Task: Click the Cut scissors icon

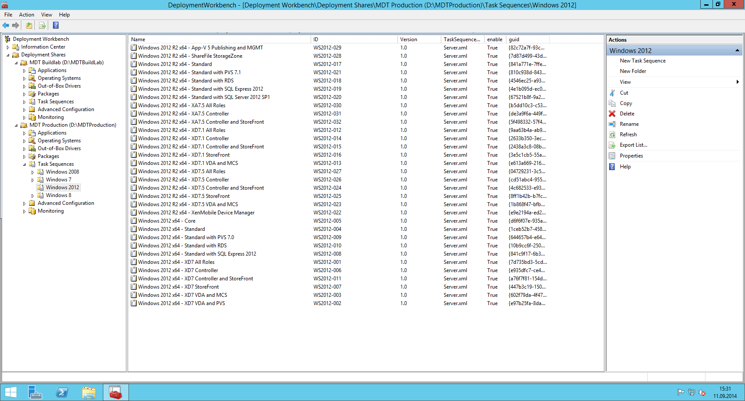Action: point(612,93)
